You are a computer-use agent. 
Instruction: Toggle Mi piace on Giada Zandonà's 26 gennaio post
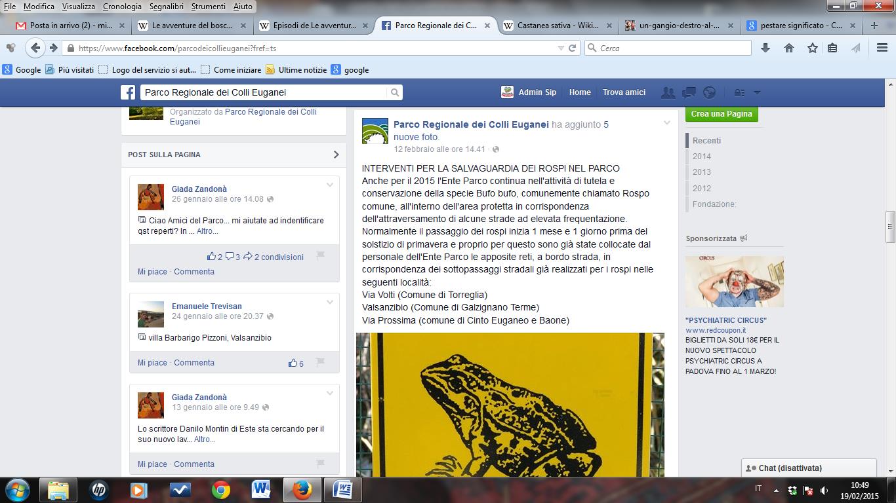pyautogui.click(x=152, y=272)
